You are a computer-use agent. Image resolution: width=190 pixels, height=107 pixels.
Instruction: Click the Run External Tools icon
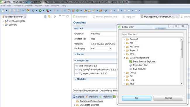click(x=47, y=10)
